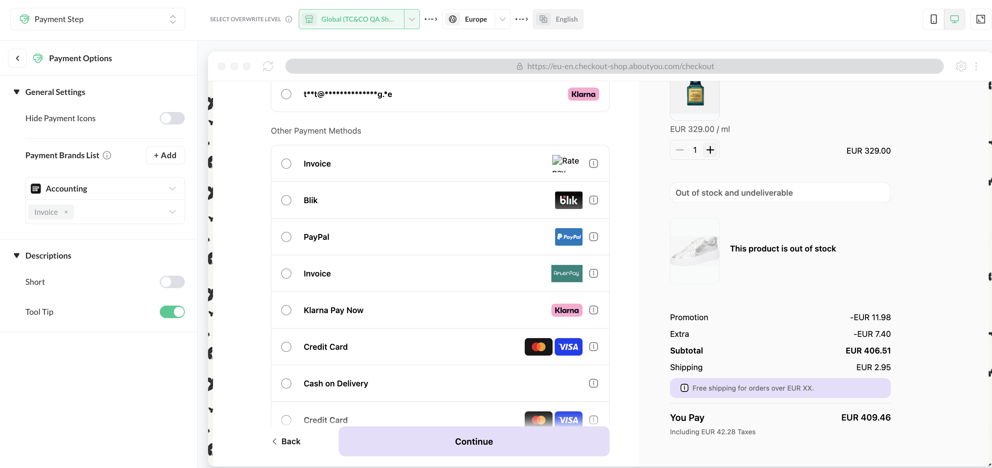The image size is (992, 468).
Task: Click the browser preview reload icon
Action: coord(268,66)
